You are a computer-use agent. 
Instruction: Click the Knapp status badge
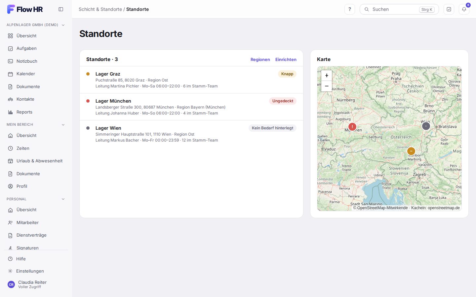[x=287, y=74]
